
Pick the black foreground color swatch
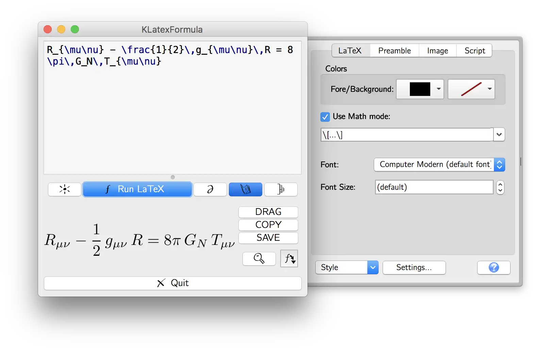point(420,89)
